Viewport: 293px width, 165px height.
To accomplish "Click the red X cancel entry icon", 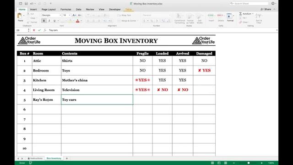I will (x=34, y=30).
